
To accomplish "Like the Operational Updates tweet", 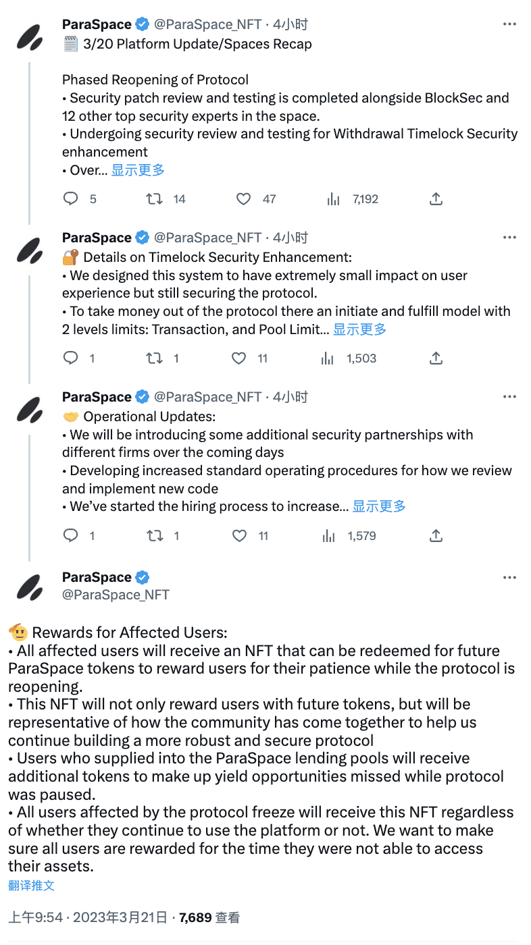I will coord(239,535).
